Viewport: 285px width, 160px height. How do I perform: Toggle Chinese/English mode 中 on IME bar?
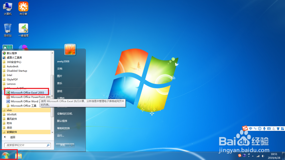(251, 129)
